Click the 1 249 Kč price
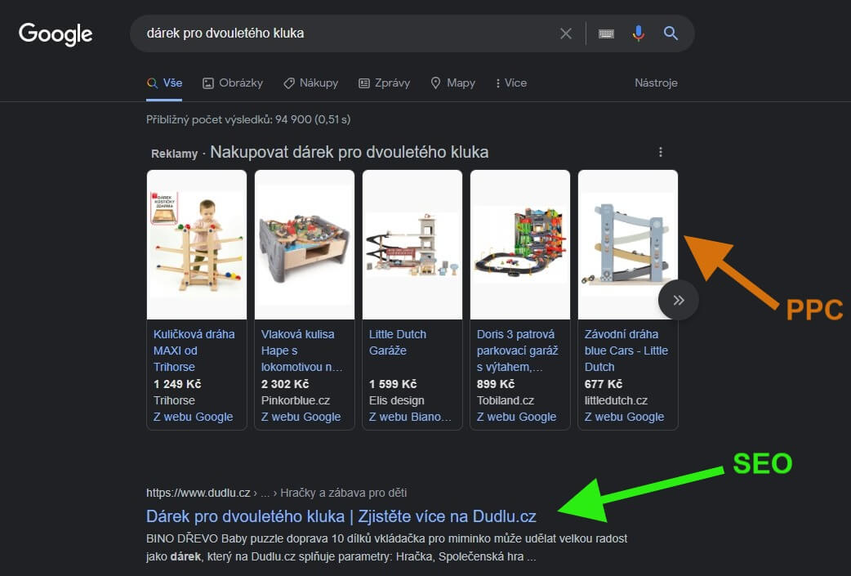The height and width of the screenshot is (576, 851). click(x=177, y=384)
